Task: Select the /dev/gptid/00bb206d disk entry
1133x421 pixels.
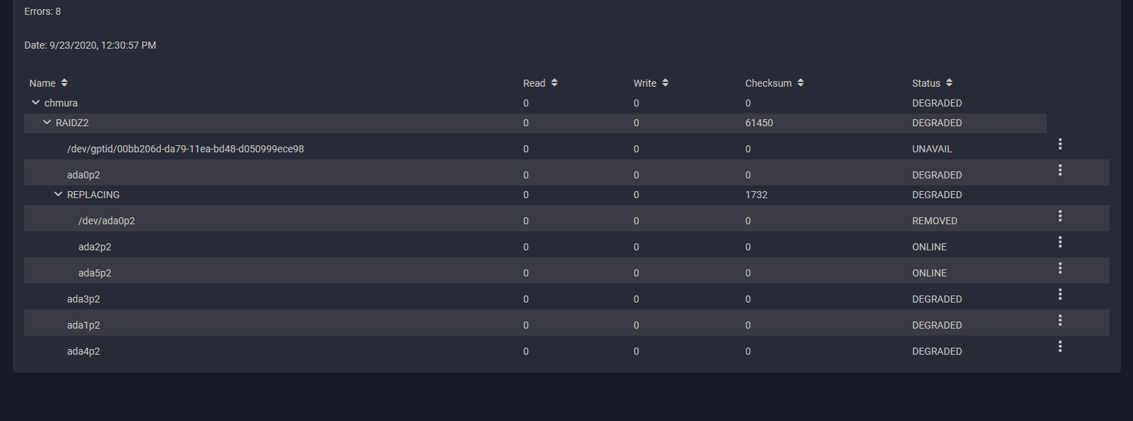Action: coord(185,149)
